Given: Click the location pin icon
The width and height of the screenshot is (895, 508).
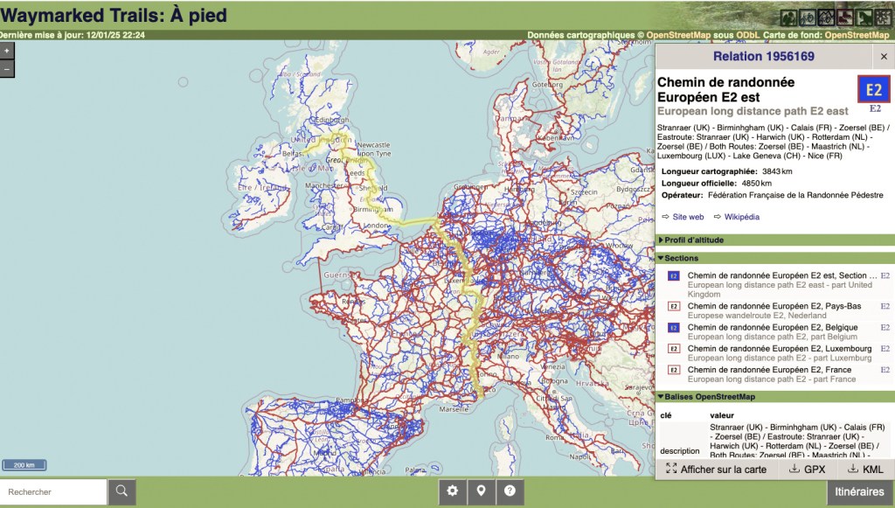Looking at the screenshot, I should [481, 491].
